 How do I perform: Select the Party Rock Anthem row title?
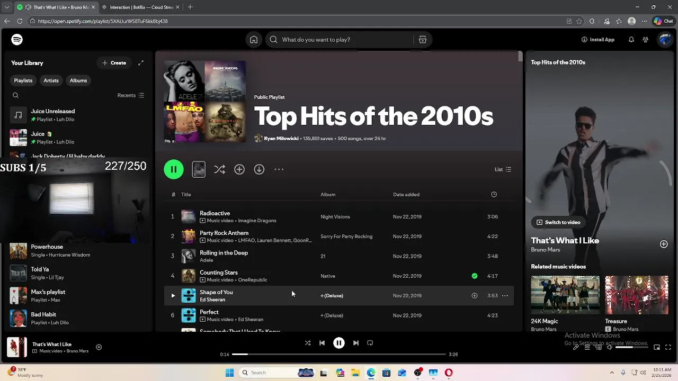(x=224, y=233)
